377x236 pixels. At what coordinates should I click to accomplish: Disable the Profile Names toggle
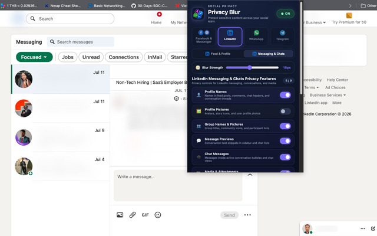click(285, 95)
